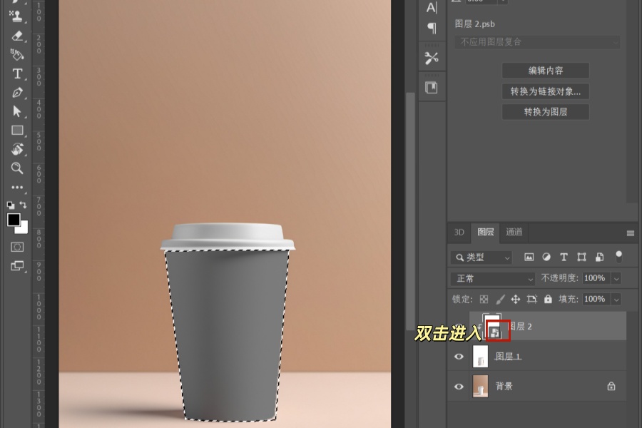Screen dimensions: 642x428
Task: Click the 不透明度 100% value field
Action: (595, 278)
